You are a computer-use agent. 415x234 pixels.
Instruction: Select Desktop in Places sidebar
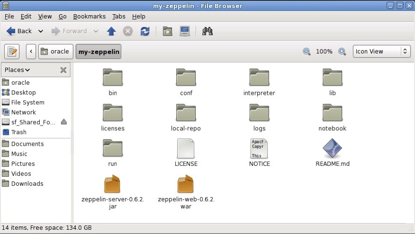[36, 92]
